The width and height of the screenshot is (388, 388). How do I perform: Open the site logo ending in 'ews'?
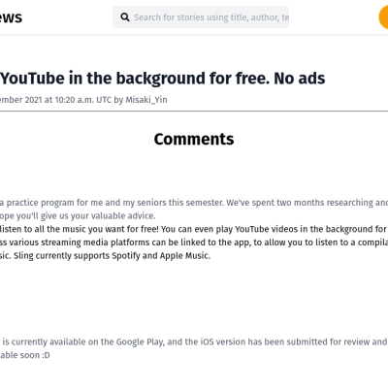click(x=11, y=17)
